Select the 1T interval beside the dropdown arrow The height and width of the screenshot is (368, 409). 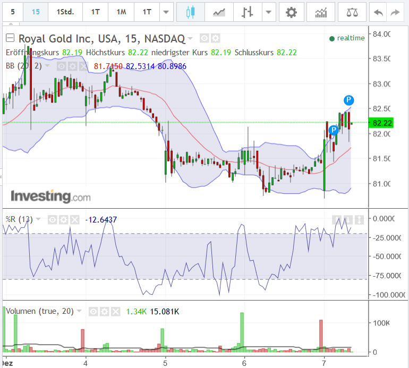(x=147, y=12)
